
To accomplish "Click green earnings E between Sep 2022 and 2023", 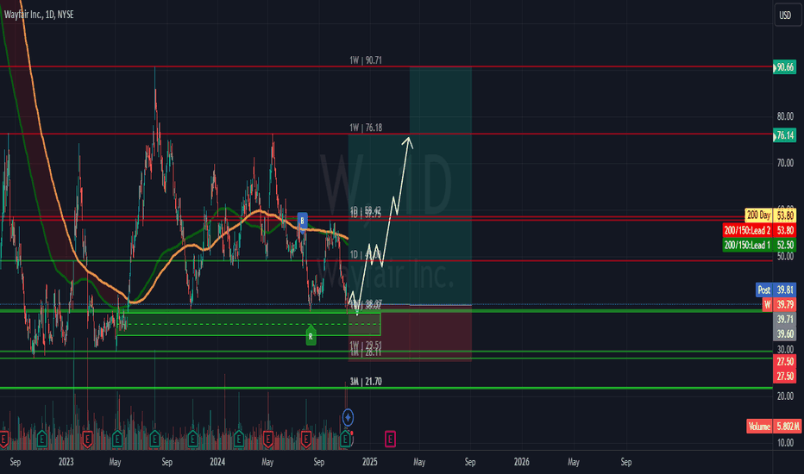I will [x=42, y=440].
